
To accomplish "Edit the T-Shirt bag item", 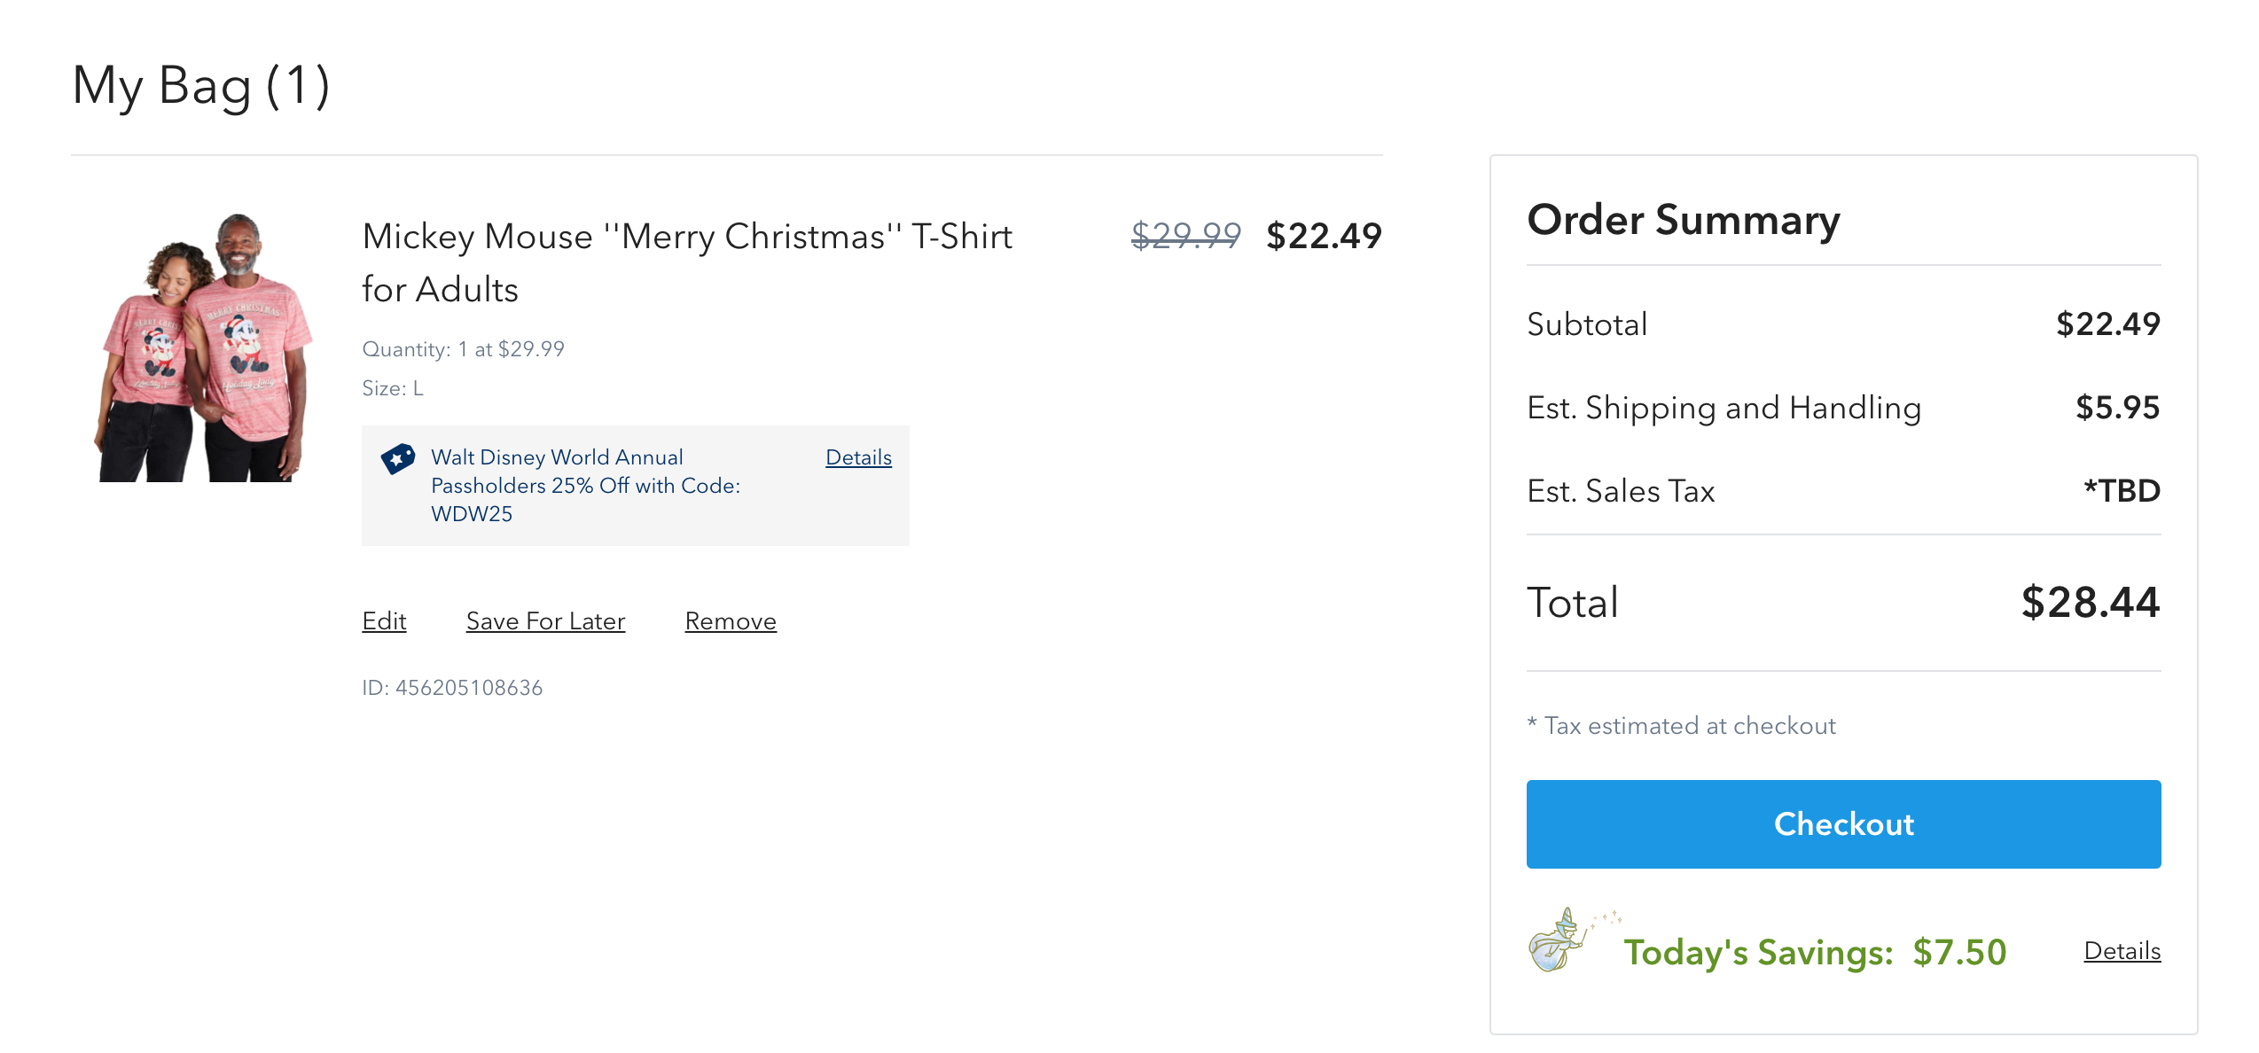I will pos(384,621).
